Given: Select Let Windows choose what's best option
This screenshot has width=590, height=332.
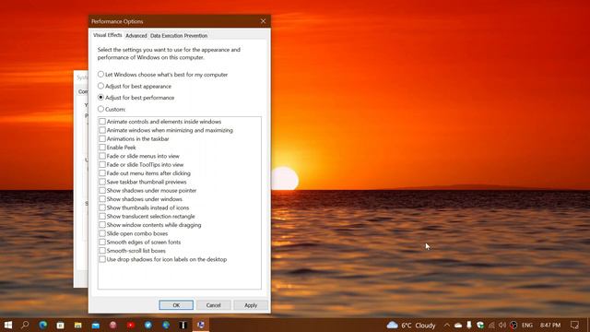Looking at the screenshot, I should [162, 75].
